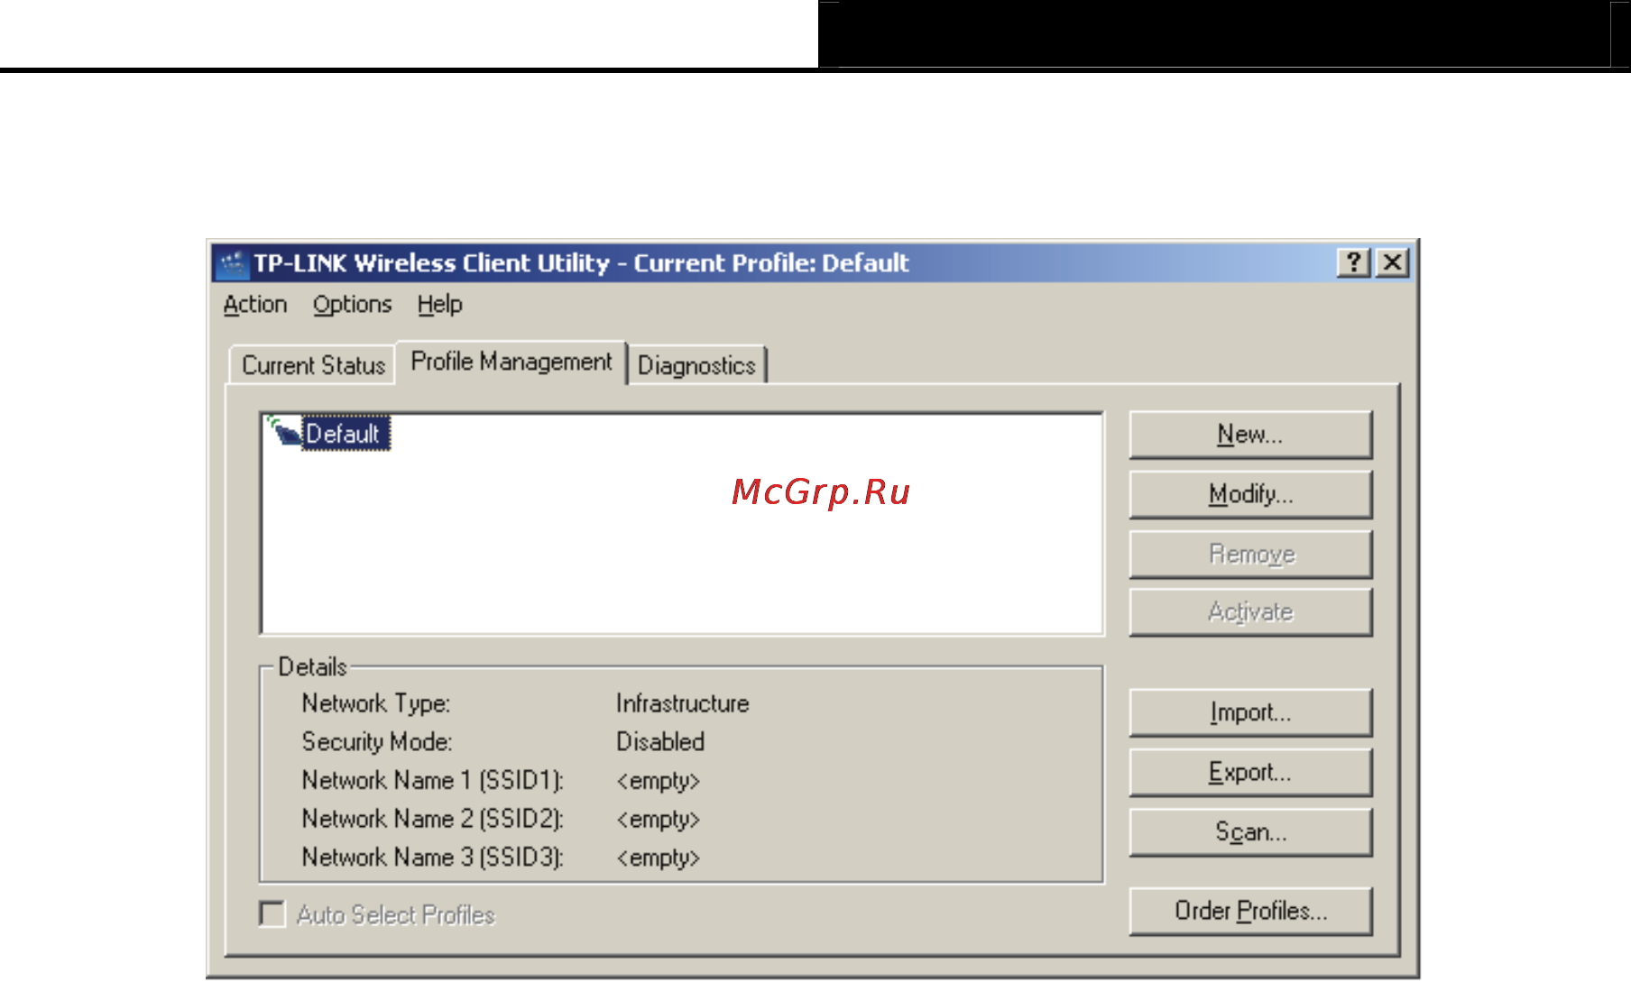The height and width of the screenshot is (982, 1631).
Task: Click the TP-LINK utility title bar icon
Action: coord(234,263)
